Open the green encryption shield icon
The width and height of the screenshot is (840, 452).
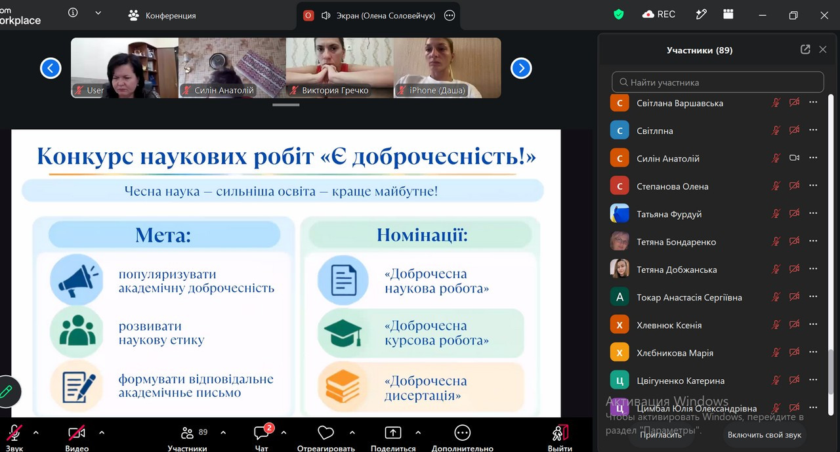pyautogui.click(x=618, y=14)
